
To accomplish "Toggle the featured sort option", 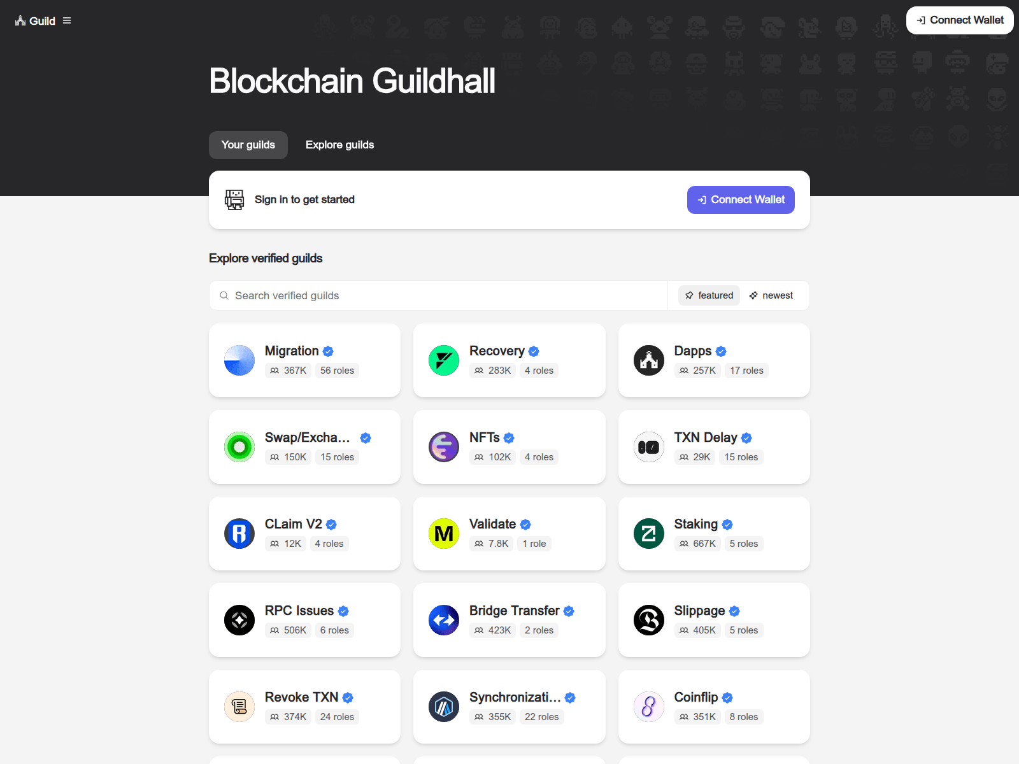I will (x=709, y=295).
